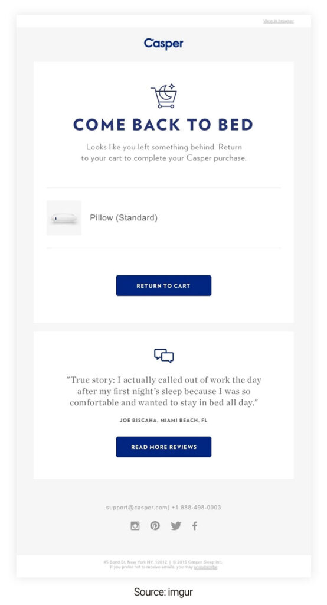This screenshot has height=605, width=327.
Task: Click the Instagram icon in footer
Action: point(135,525)
